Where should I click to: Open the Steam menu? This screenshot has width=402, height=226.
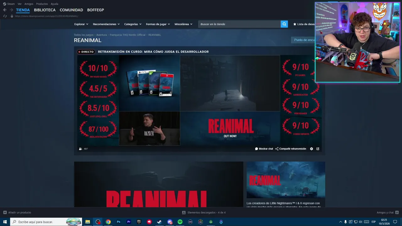[x=9, y=4]
